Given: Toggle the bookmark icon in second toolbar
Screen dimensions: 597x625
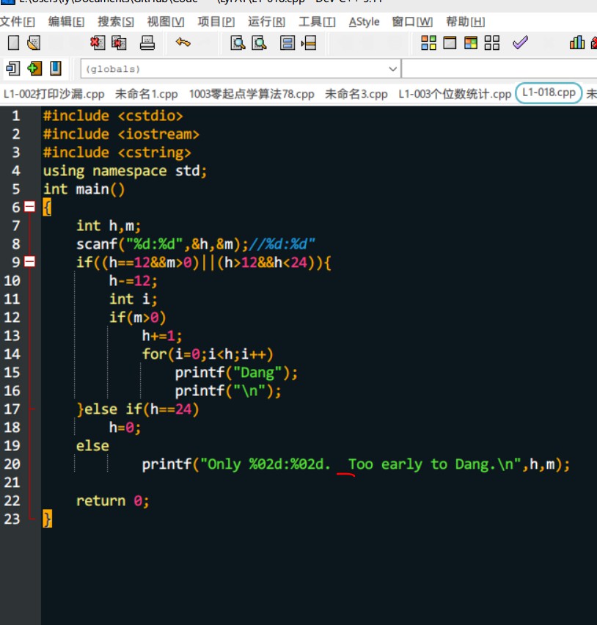Looking at the screenshot, I should pyautogui.click(x=56, y=68).
